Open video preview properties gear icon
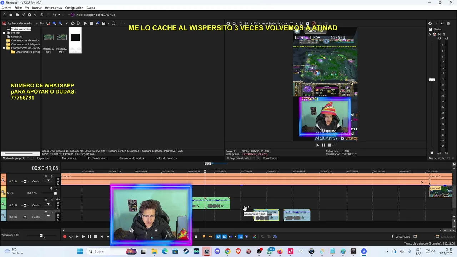The height and width of the screenshot is (257, 457). [228, 23]
